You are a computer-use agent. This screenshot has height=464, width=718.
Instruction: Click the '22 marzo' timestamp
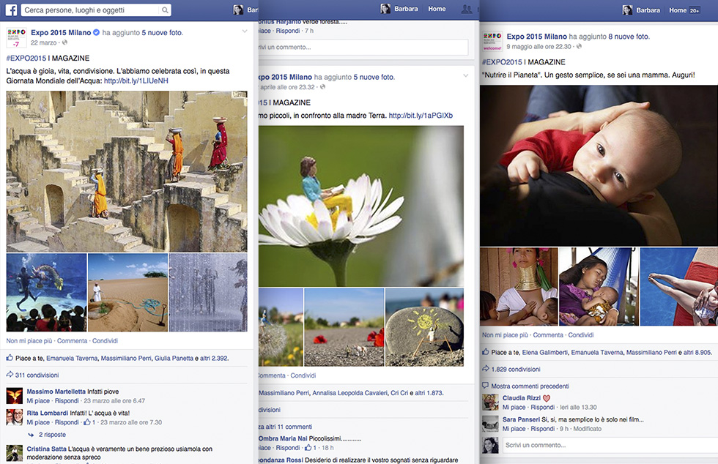[x=43, y=42]
